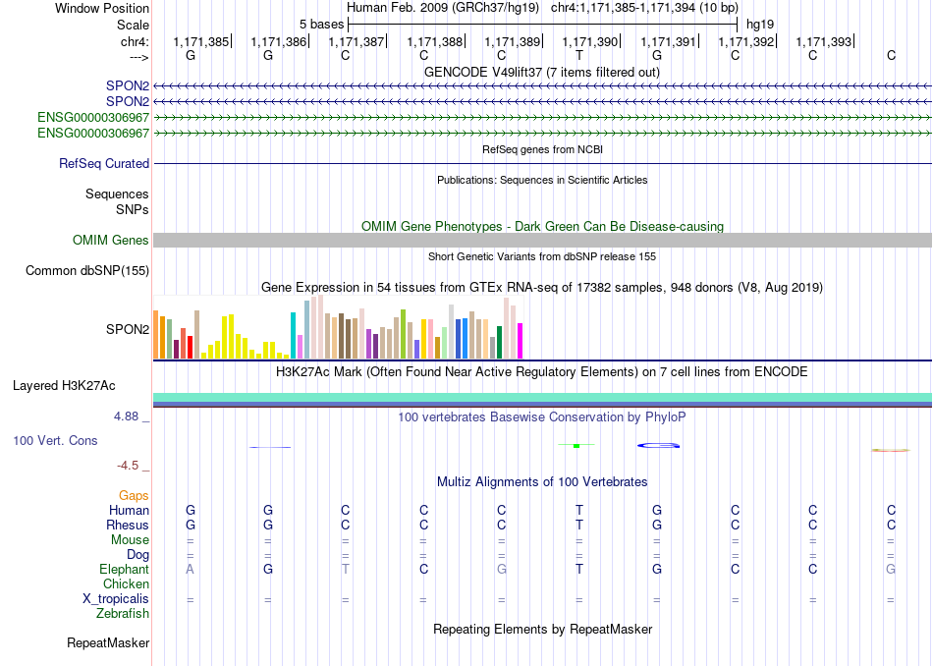Open the RefSeq Curated track label
Viewport: 933px width, 666px height.
pyautogui.click(x=104, y=163)
